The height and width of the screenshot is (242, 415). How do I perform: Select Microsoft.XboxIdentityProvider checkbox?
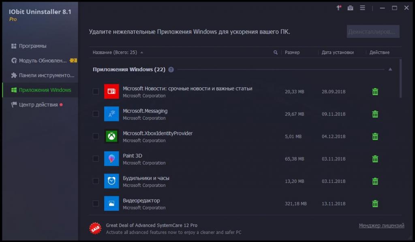(x=96, y=136)
